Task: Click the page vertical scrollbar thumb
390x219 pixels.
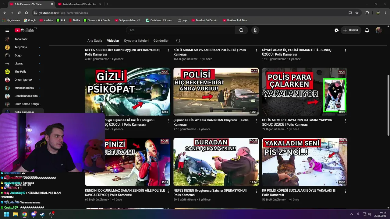Action: [388, 105]
